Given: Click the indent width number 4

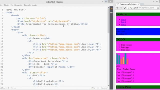Looking at the screenshot, I should click(x=107, y=88).
